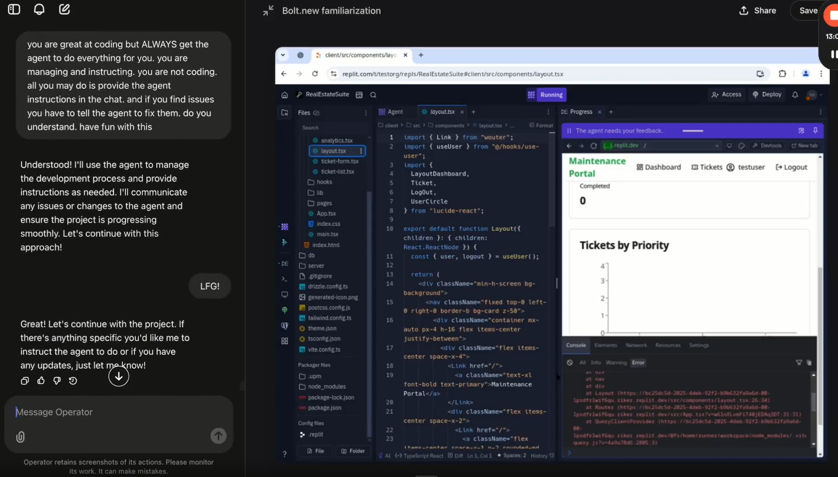Click the Save button
Image resolution: width=838 pixels, height=477 pixels.
808,11
